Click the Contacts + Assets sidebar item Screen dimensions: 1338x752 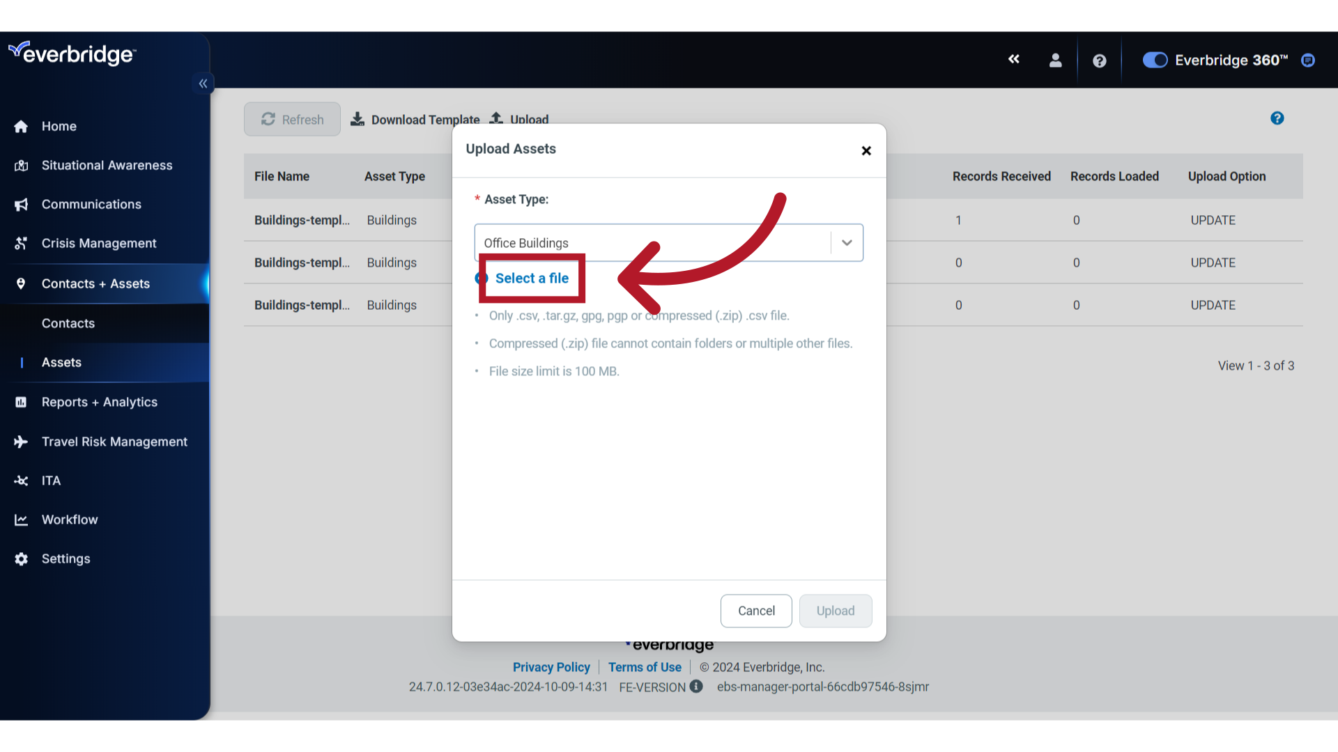point(95,283)
